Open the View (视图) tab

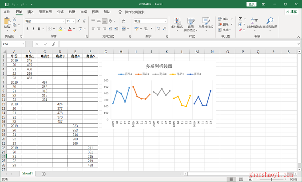pyautogui.click(x=95, y=12)
